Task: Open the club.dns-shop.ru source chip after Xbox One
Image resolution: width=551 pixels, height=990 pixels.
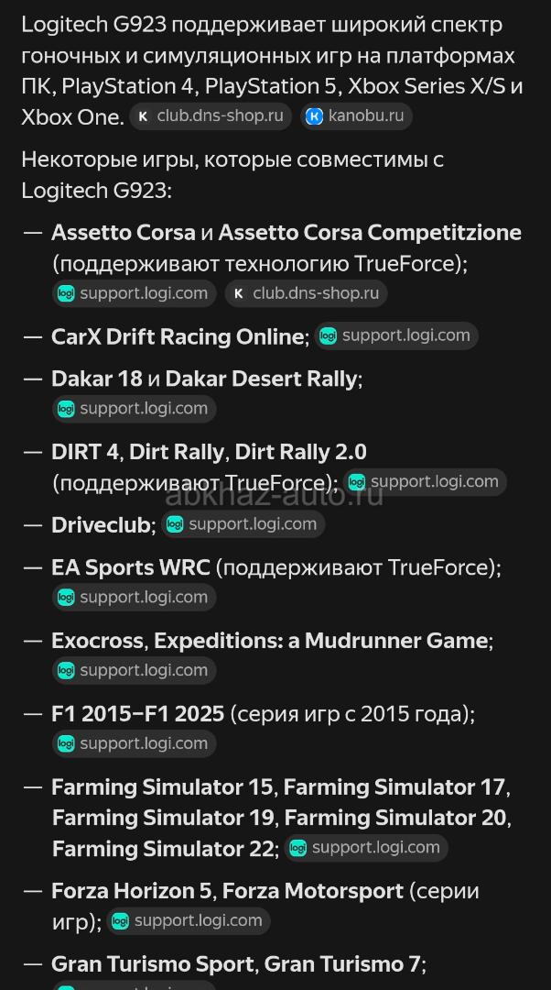Action: [x=211, y=116]
